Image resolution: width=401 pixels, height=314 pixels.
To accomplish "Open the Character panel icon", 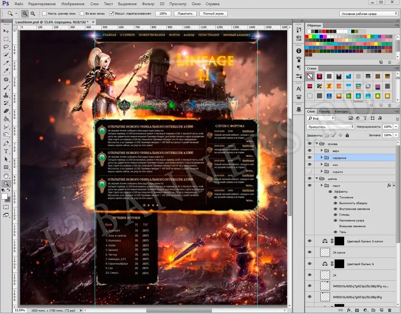I will point(299,89).
